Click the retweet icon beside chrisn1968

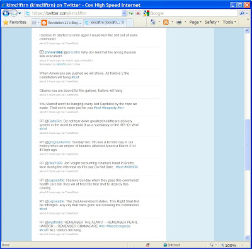click(x=42, y=52)
